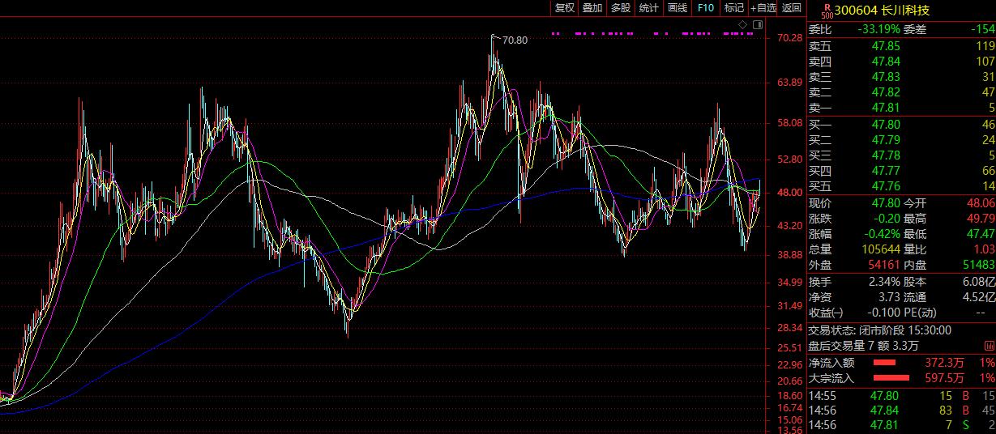The height and width of the screenshot is (434, 996).
Task: Select the 买三 row at 47.78
Action: 901,155
